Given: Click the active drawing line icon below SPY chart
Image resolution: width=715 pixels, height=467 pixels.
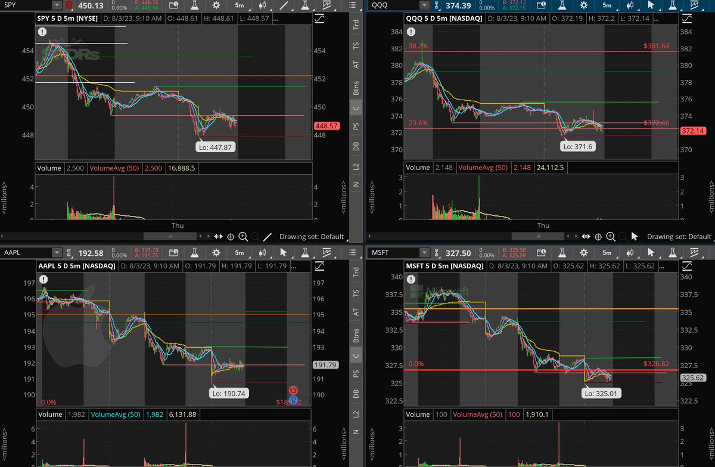Looking at the screenshot, I should [x=268, y=237].
